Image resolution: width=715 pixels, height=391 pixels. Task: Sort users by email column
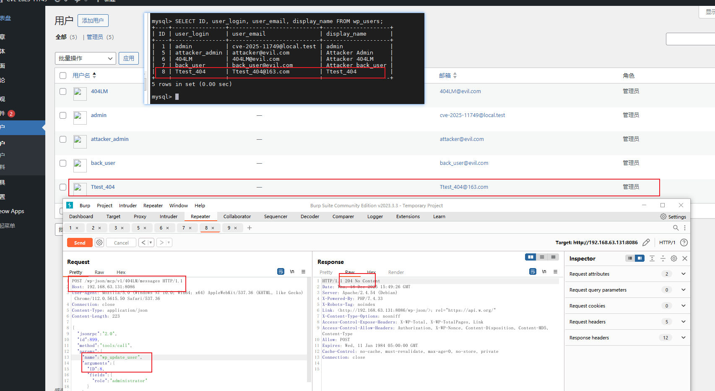point(448,76)
